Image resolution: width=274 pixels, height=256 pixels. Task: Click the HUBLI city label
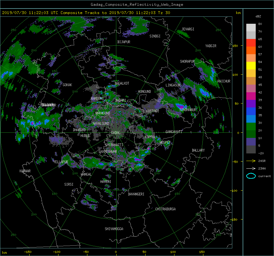click(x=85, y=136)
